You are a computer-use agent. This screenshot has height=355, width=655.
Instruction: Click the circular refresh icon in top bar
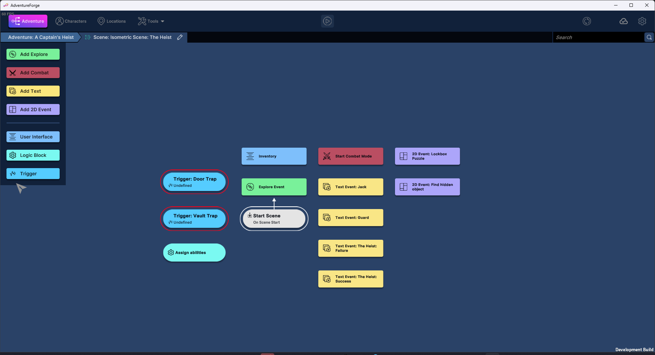click(587, 21)
